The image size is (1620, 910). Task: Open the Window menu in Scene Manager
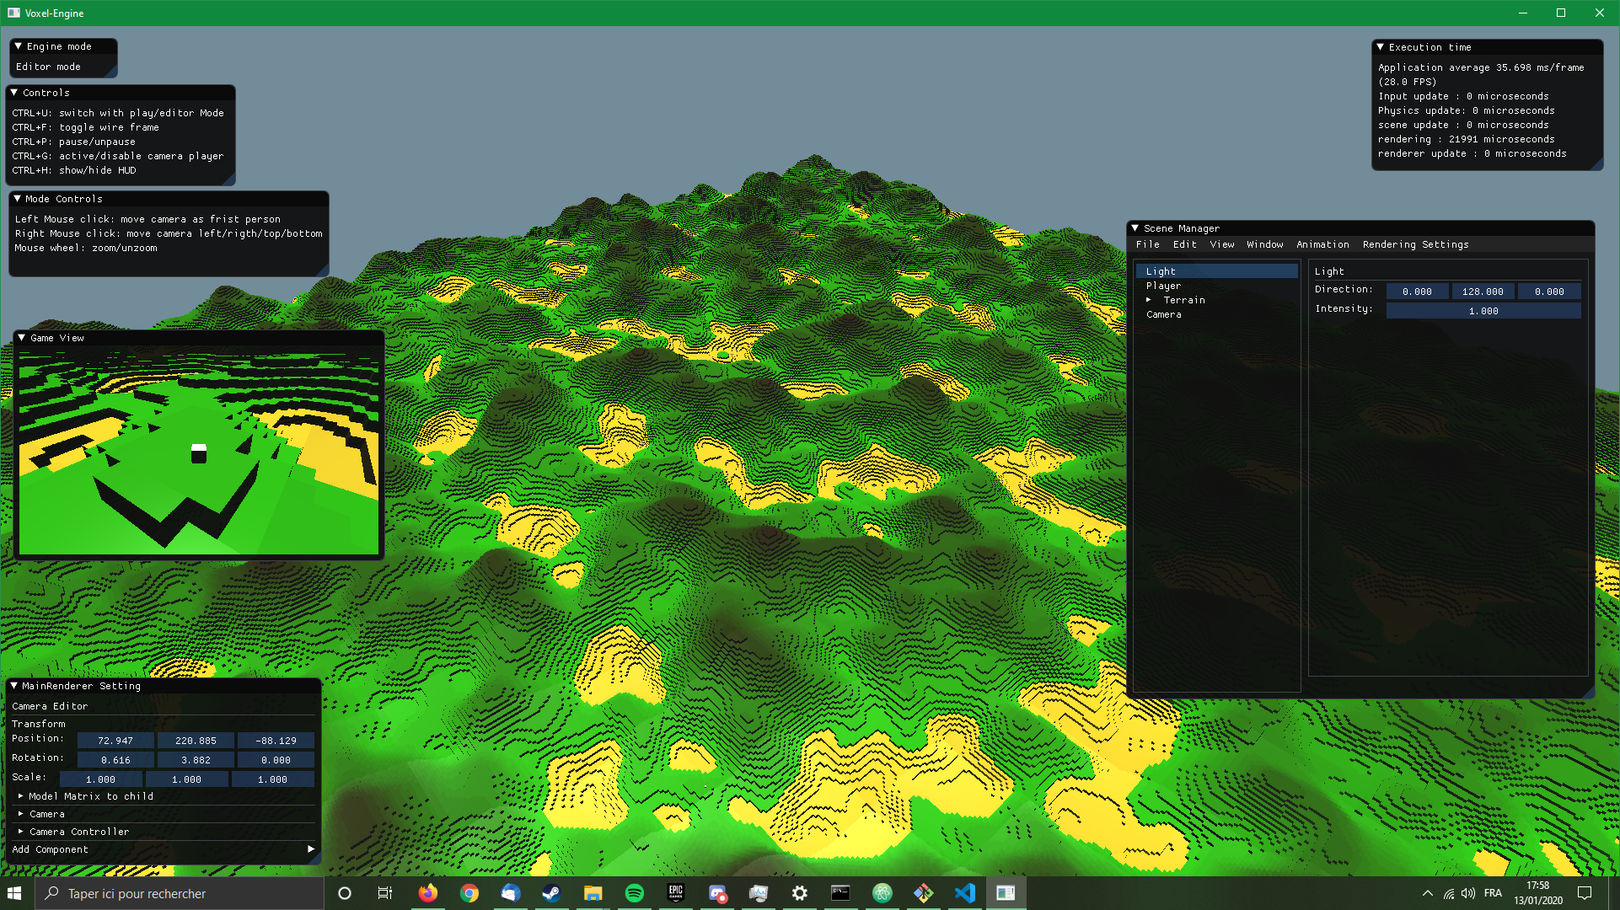click(x=1265, y=244)
